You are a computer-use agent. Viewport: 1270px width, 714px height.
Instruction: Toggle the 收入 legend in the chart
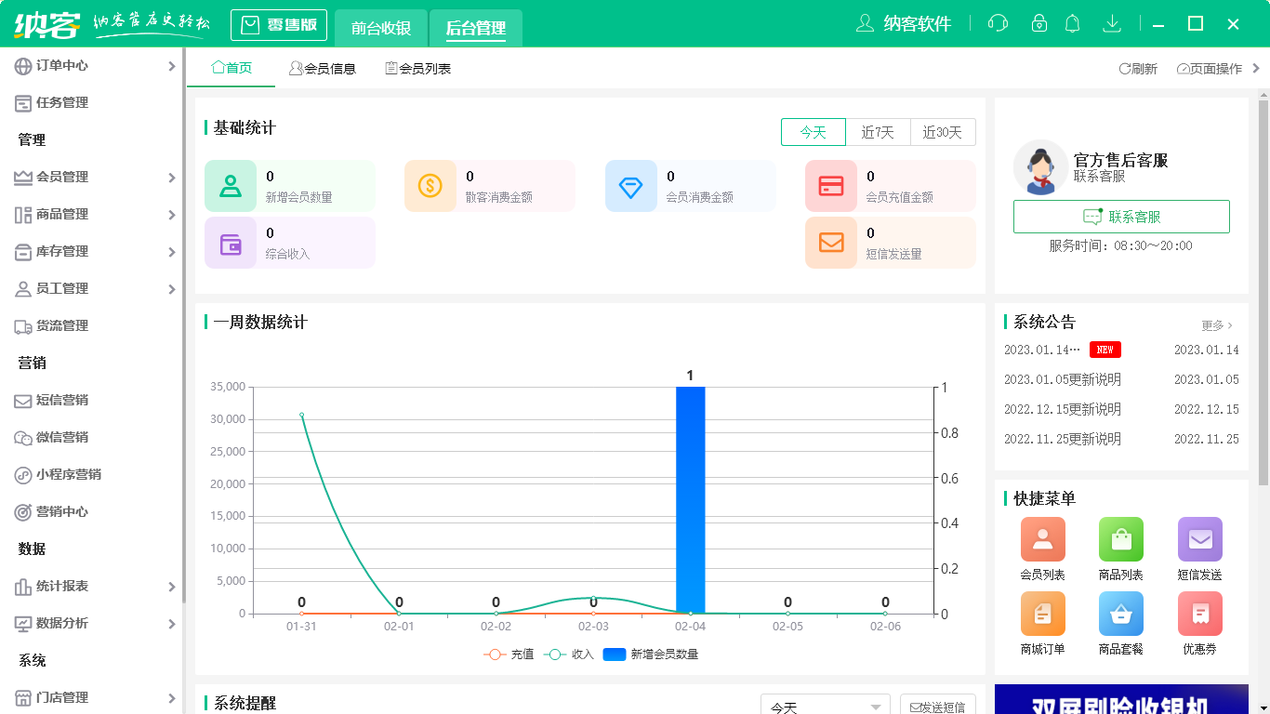(x=581, y=654)
